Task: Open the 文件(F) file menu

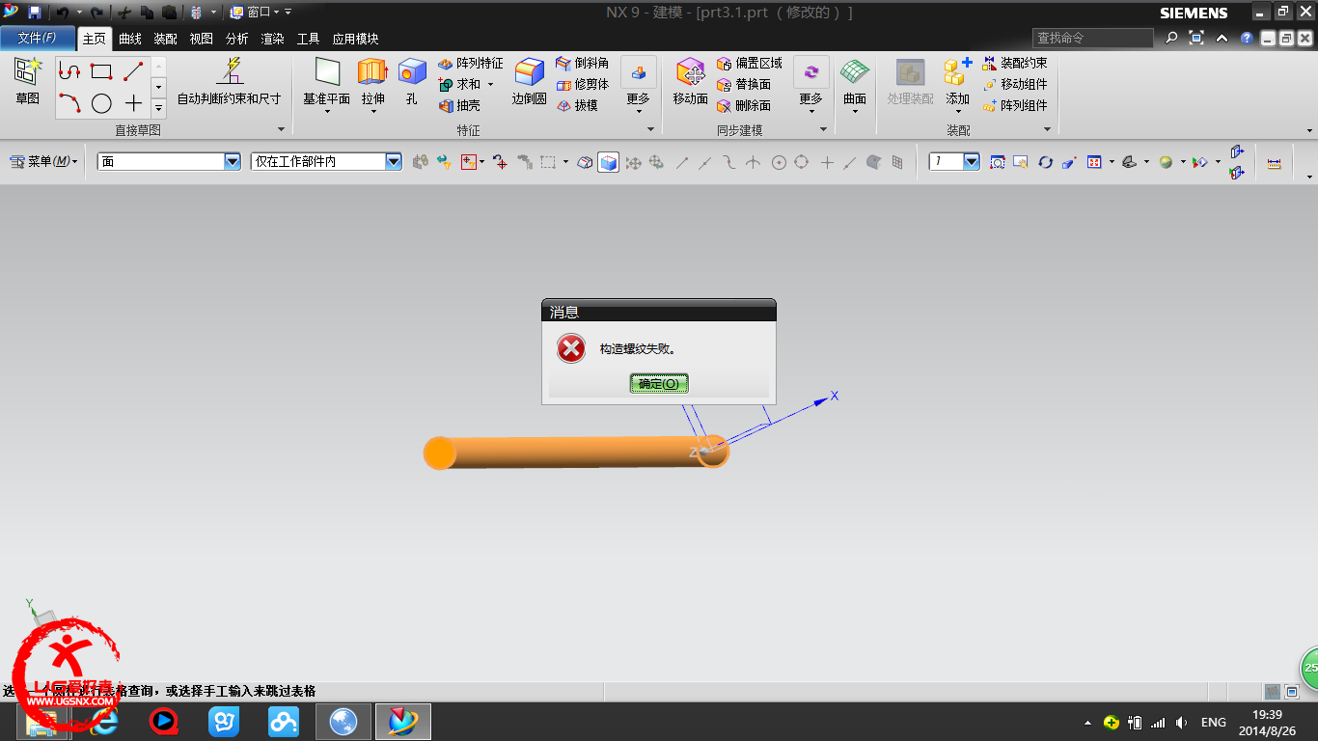Action: (x=38, y=38)
